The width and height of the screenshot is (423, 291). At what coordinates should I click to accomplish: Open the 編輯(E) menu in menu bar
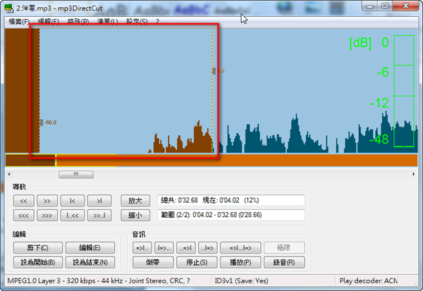point(48,21)
